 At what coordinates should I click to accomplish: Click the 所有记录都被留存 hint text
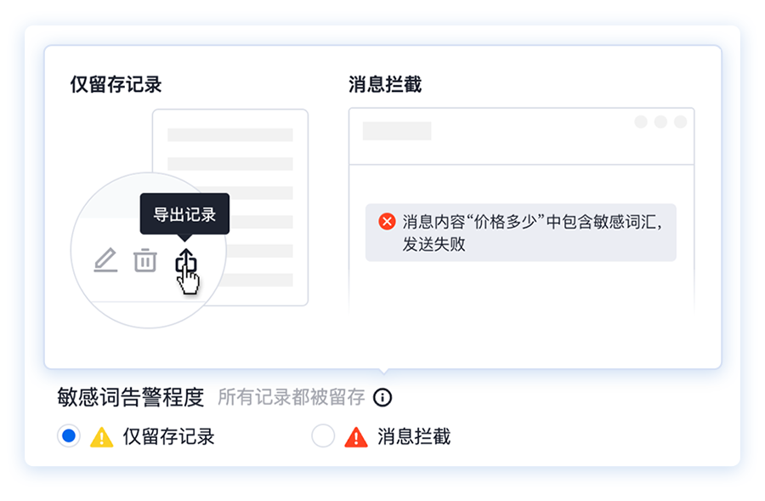[x=292, y=397]
